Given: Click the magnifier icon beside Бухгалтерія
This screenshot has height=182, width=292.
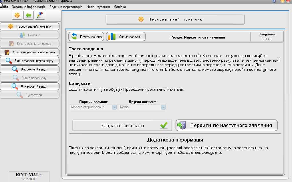Looking at the screenshot, I should pos(19,95).
